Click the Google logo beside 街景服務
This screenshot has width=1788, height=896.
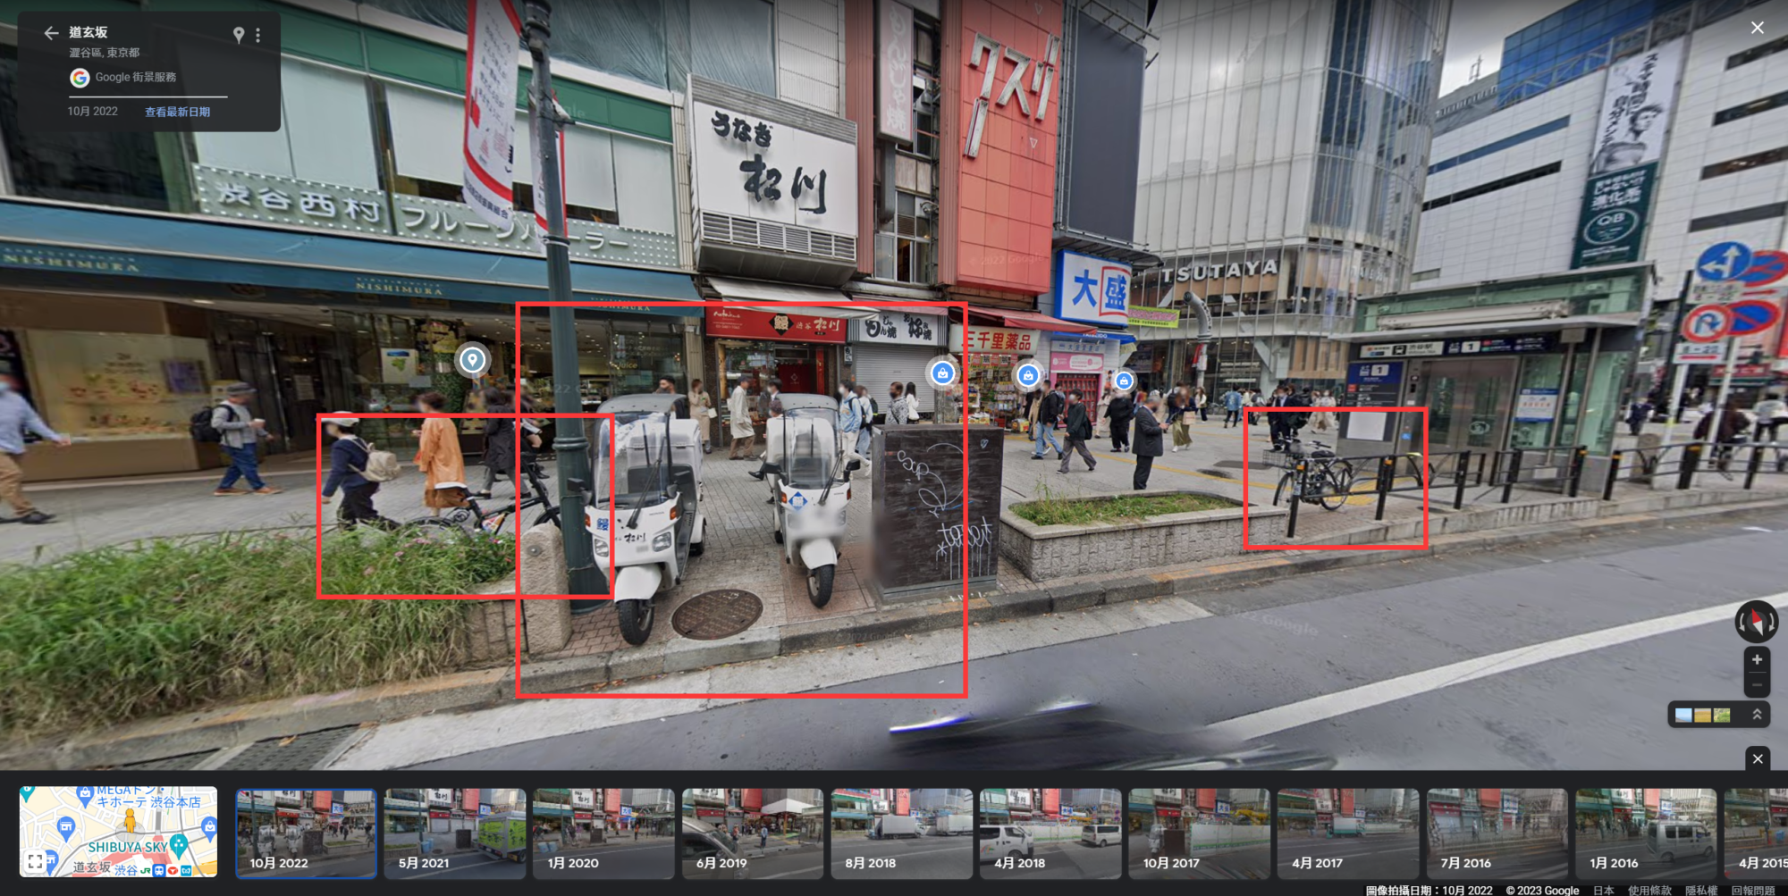tap(80, 78)
